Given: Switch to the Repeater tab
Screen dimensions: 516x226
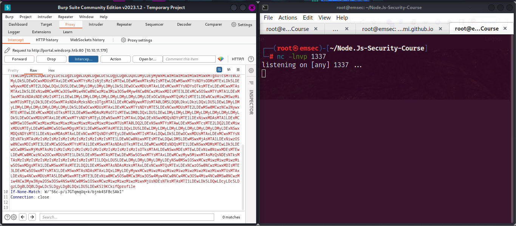Looking at the screenshot, I should [x=124, y=25].
